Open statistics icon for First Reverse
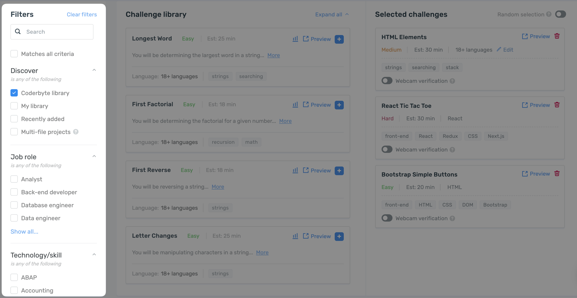The width and height of the screenshot is (577, 298). pos(295,170)
